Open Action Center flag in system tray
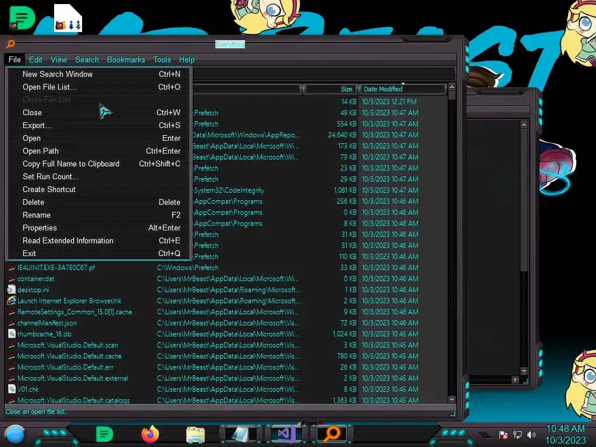 point(503,435)
